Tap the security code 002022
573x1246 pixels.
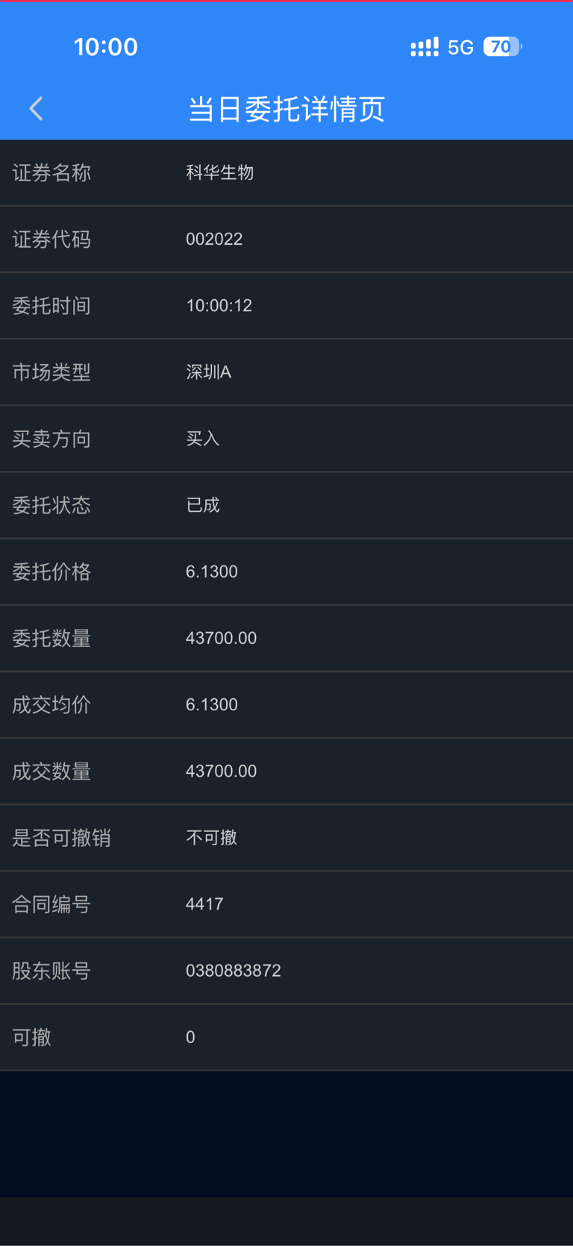point(214,239)
